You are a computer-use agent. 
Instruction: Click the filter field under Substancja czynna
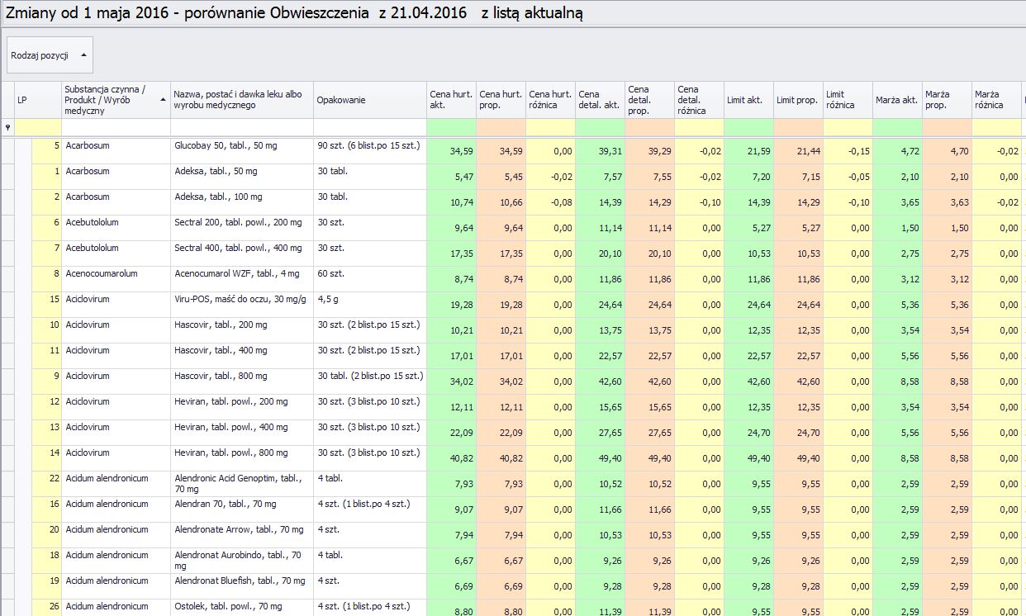116,128
